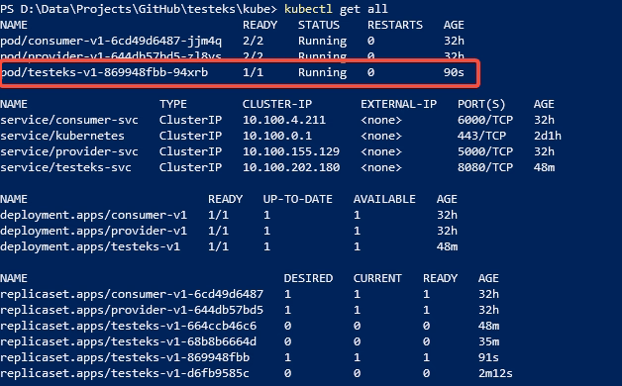Click the UP-TO-DATE column header
The height and width of the screenshot is (386, 622).
(298, 199)
